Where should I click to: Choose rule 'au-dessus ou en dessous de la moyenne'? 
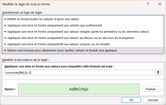tap(71, 38)
